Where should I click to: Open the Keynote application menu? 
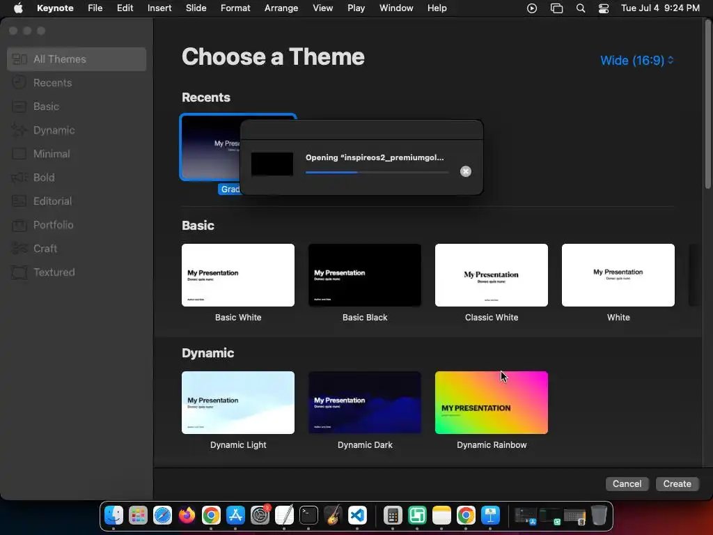[55, 8]
